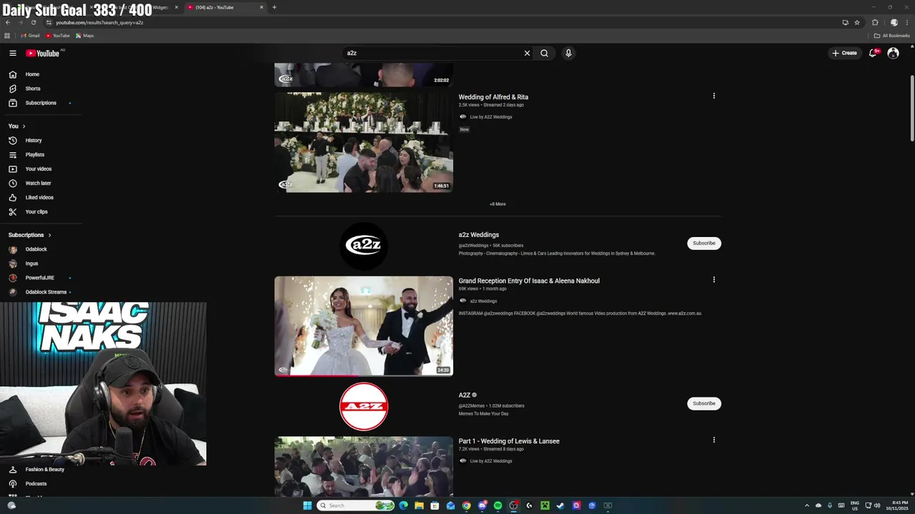
Task: Open Wedding of Alfred & Rita thumbnail
Action: 364,142
